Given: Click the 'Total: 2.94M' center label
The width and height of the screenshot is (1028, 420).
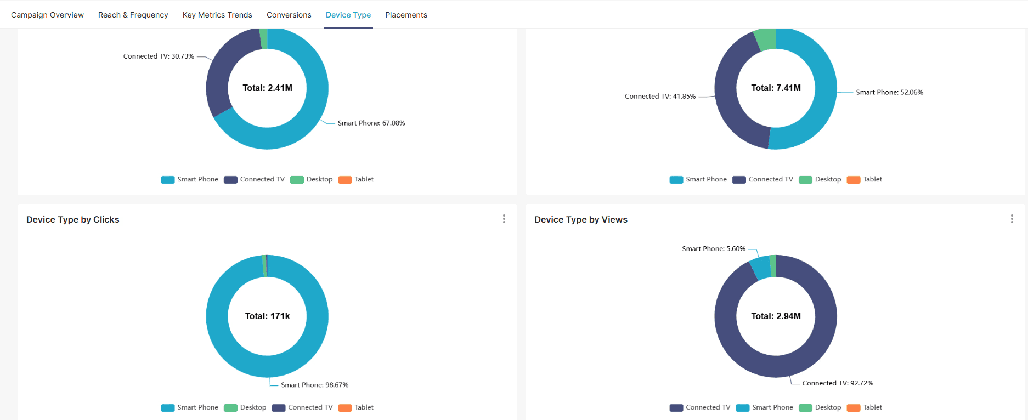Looking at the screenshot, I should tap(776, 316).
